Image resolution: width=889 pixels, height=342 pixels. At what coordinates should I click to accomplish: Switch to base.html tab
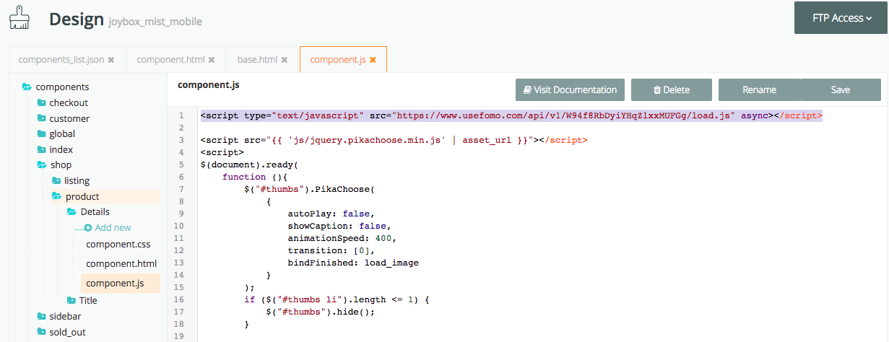click(258, 60)
